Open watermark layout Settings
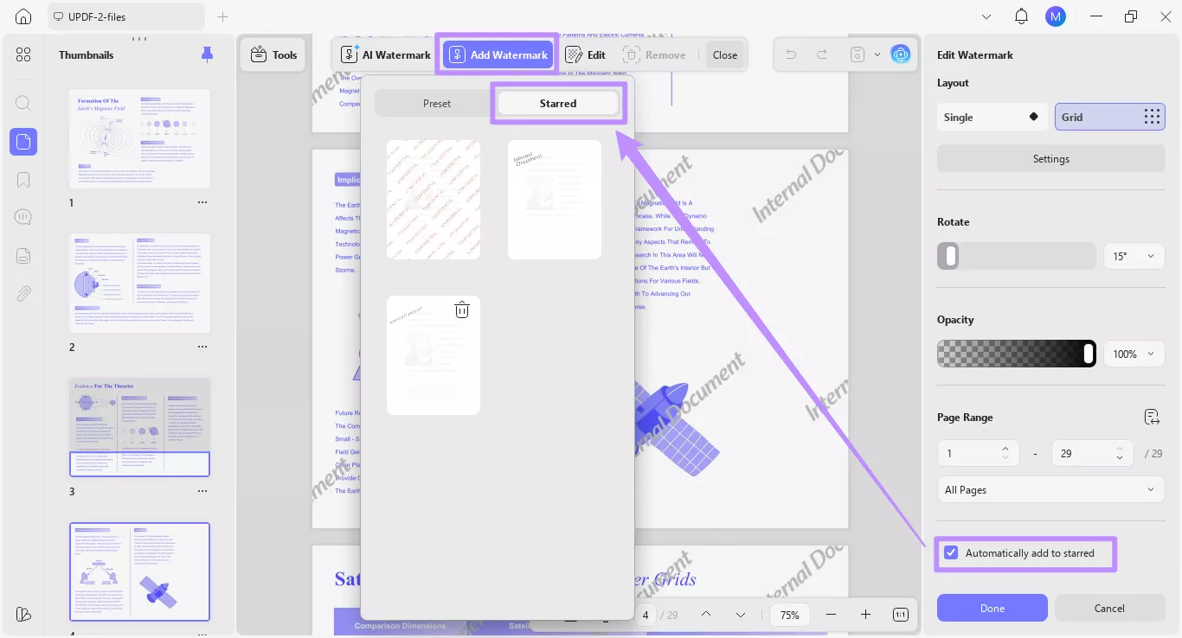Screen dimensions: 1182x638 pos(1050,158)
